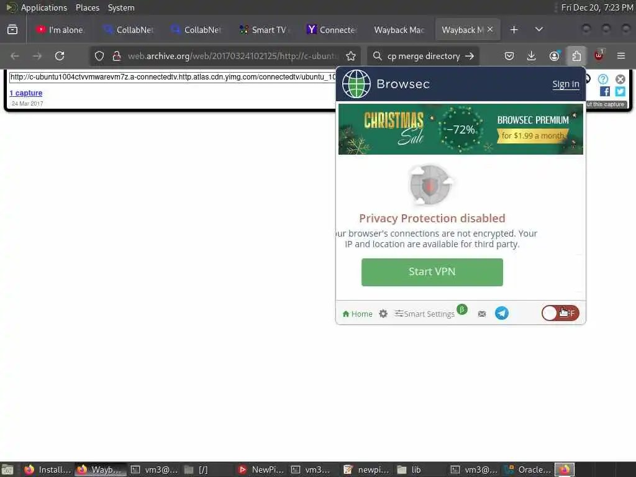Switch to the inactive Wayback Machine tab

pos(399,30)
